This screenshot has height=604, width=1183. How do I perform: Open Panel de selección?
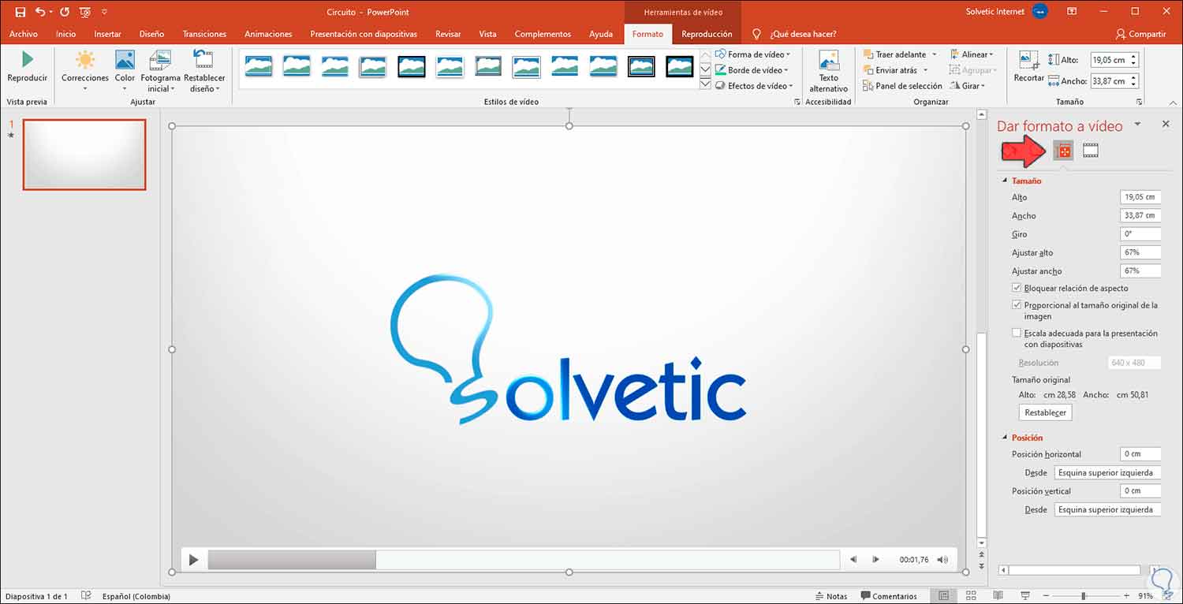(x=902, y=86)
